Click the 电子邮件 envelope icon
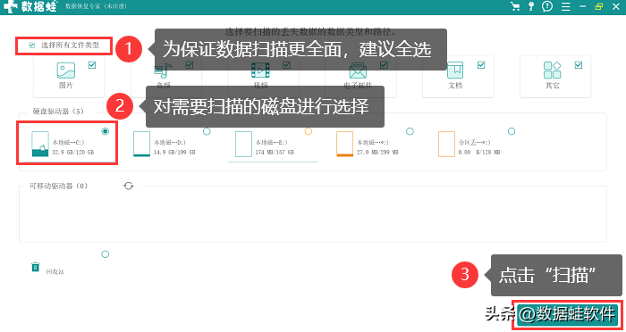626x332 pixels. [x=358, y=71]
